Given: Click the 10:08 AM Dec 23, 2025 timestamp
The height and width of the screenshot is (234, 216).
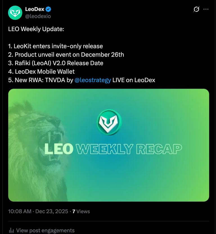Looking at the screenshot, I should [x=38, y=211].
